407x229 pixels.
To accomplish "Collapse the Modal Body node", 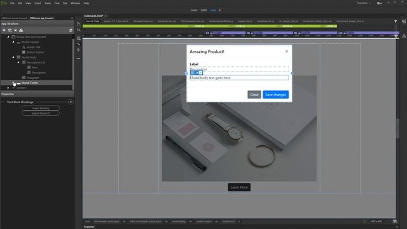I will click(x=13, y=57).
